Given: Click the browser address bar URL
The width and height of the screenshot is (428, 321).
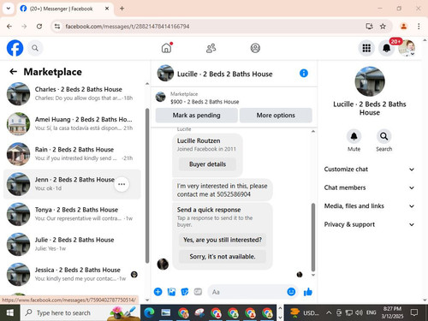Looking at the screenshot, I should pyautogui.click(x=128, y=27).
